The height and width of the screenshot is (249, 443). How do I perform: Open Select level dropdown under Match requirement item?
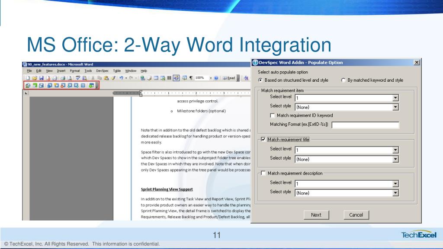click(x=395, y=98)
